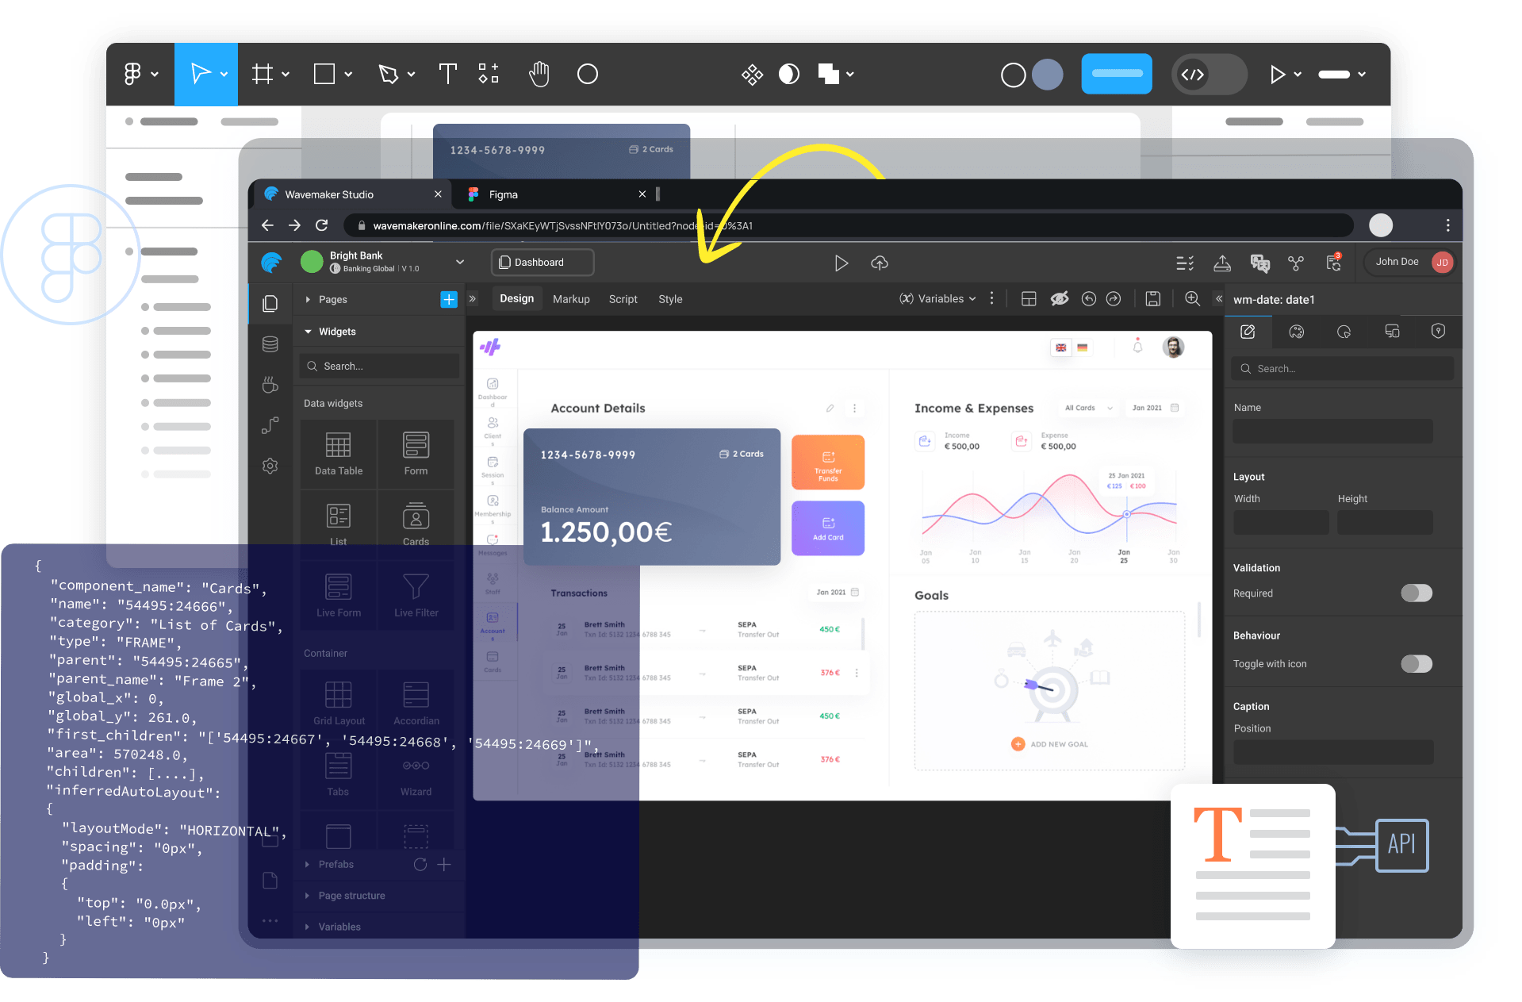
Task: Select the Hand tool in Figma toolbar
Action: pyautogui.click(x=539, y=74)
